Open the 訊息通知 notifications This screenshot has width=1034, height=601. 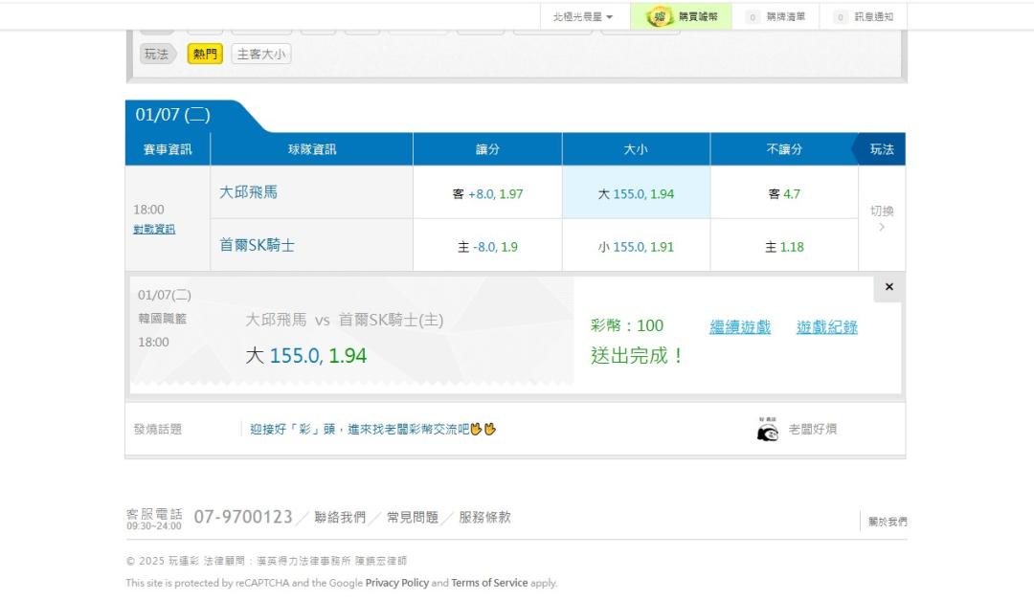click(864, 16)
